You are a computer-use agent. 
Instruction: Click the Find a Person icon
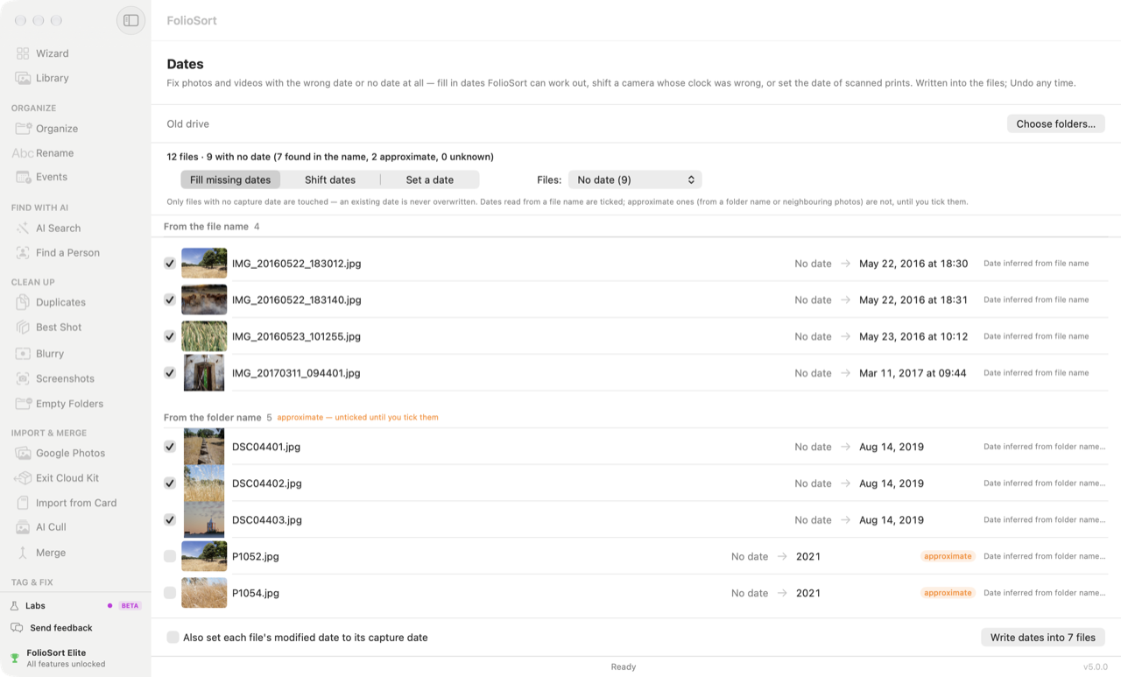23,253
